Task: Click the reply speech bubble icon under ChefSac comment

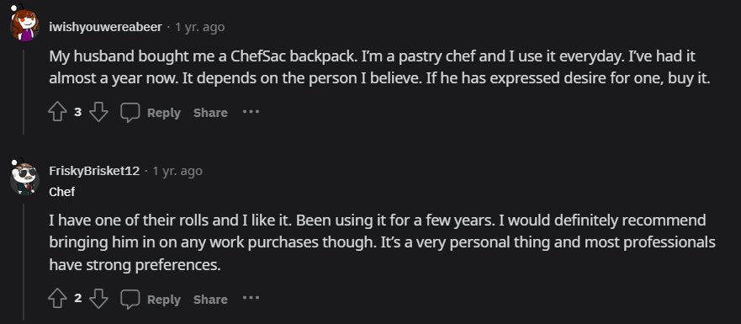Action: (130, 113)
